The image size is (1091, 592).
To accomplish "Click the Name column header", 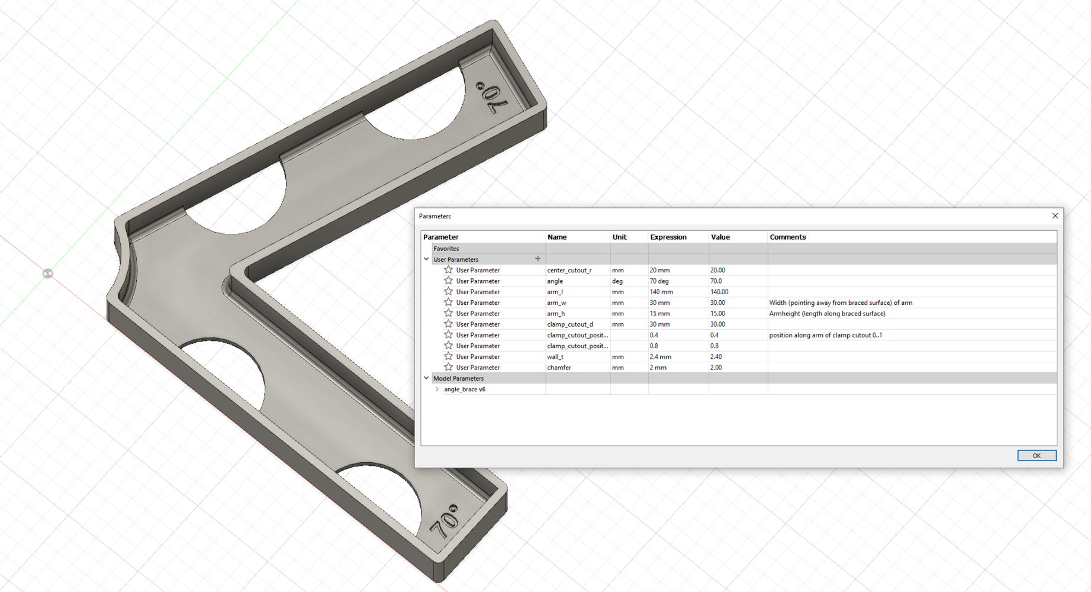I will click(x=557, y=237).
